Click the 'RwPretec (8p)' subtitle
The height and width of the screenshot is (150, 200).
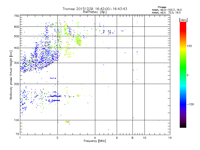95,12
